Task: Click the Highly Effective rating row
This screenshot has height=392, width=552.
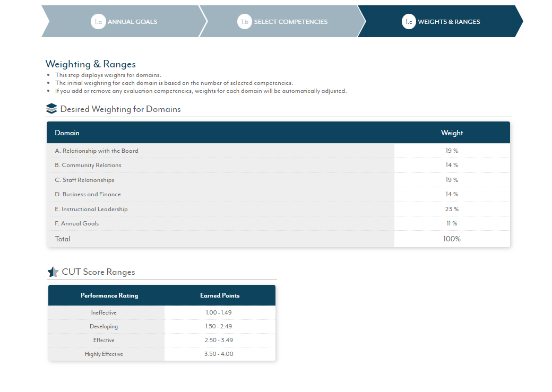Action: (103, 354)
